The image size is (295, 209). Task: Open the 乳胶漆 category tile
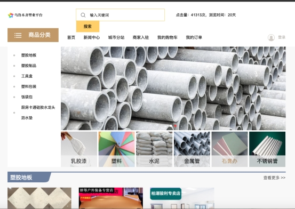79,149
